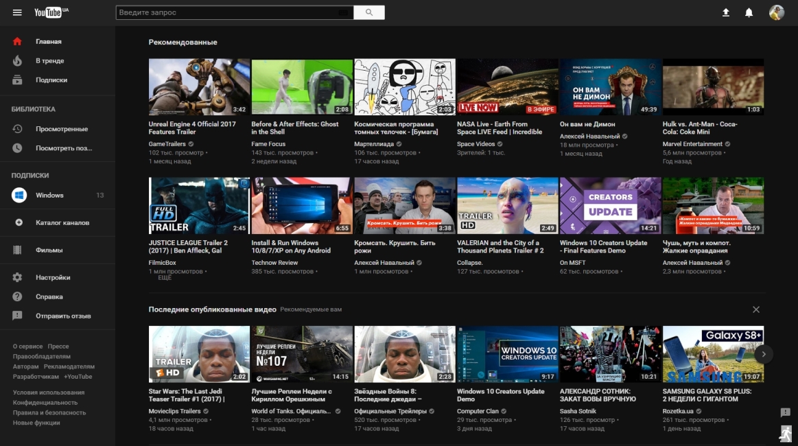Open the О сервисе footer link
The width and height of the screenshot is (798, 446).
[27, 347]
